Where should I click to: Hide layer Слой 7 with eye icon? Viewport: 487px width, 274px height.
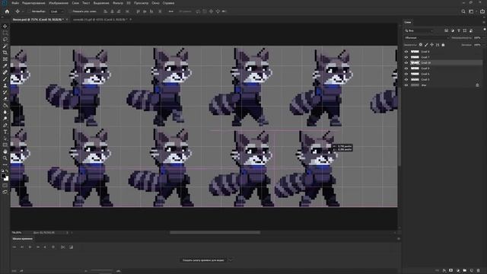point(406,57)
